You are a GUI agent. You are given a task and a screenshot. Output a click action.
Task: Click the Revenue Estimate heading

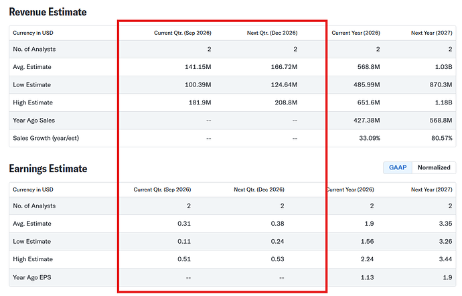pos(48,12)
